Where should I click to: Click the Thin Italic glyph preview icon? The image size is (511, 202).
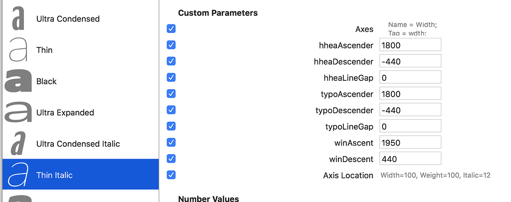pyautogui.click(x=18, y=175)
